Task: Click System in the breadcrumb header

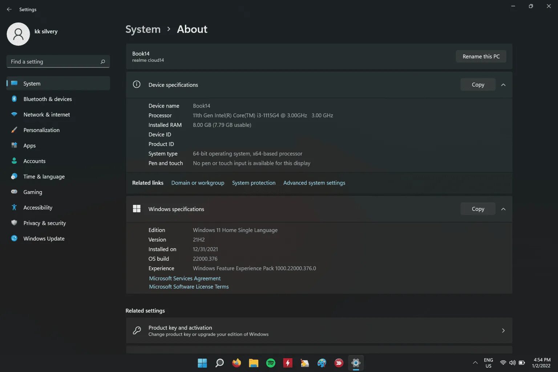Action: point(143,29)
